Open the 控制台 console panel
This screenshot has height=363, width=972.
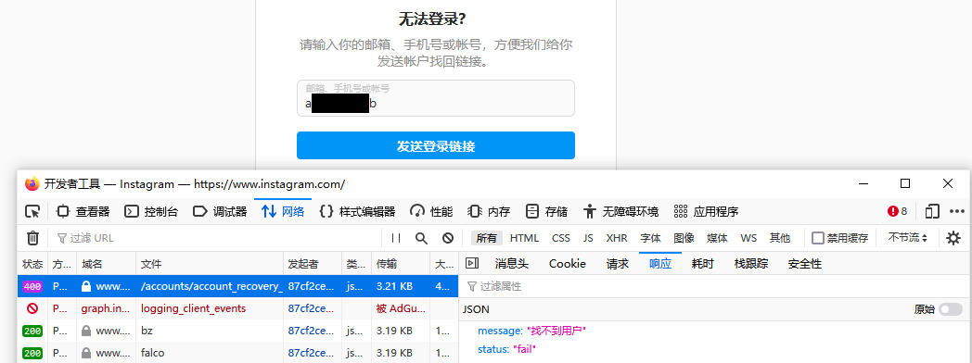150,211
